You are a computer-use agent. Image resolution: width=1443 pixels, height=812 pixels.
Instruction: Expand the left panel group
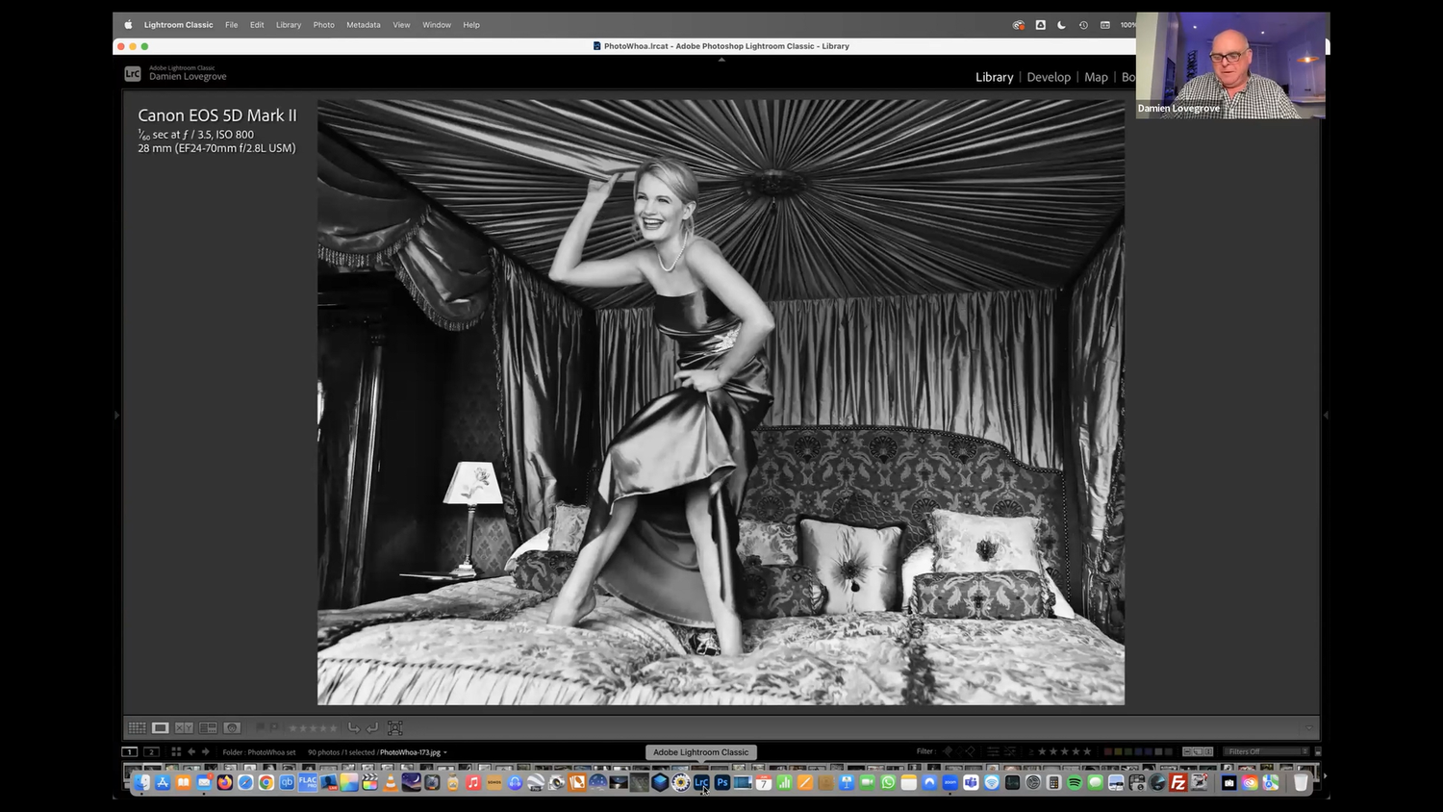click(x=117, y=416)
